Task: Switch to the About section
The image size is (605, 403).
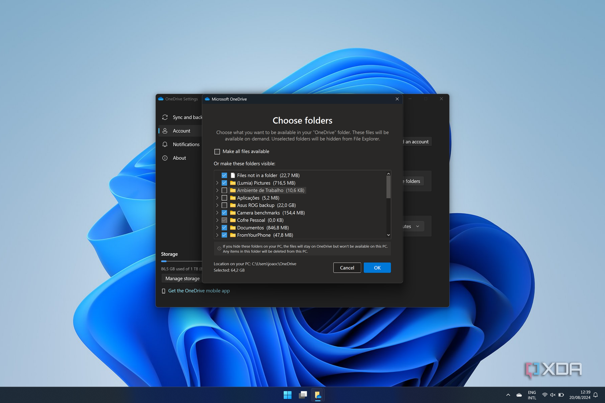Action: [x=180, y=158]
